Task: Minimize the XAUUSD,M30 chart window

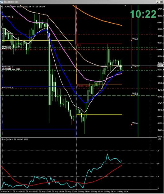Action: coord(157,2)
